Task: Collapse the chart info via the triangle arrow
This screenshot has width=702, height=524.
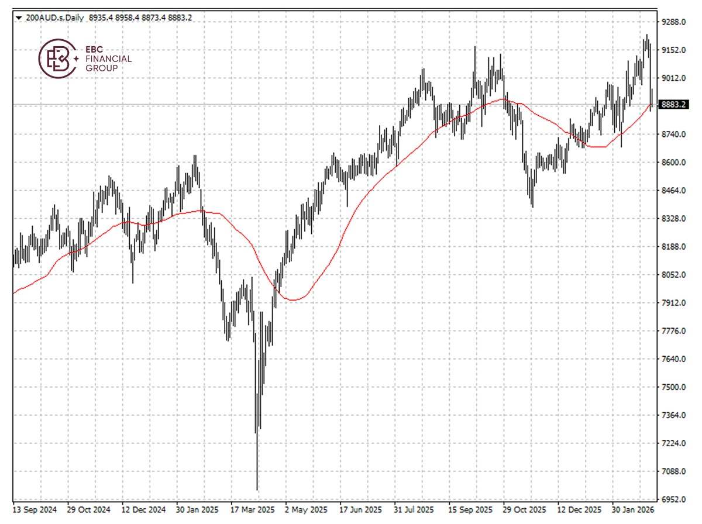Action: tap(19, 17)
